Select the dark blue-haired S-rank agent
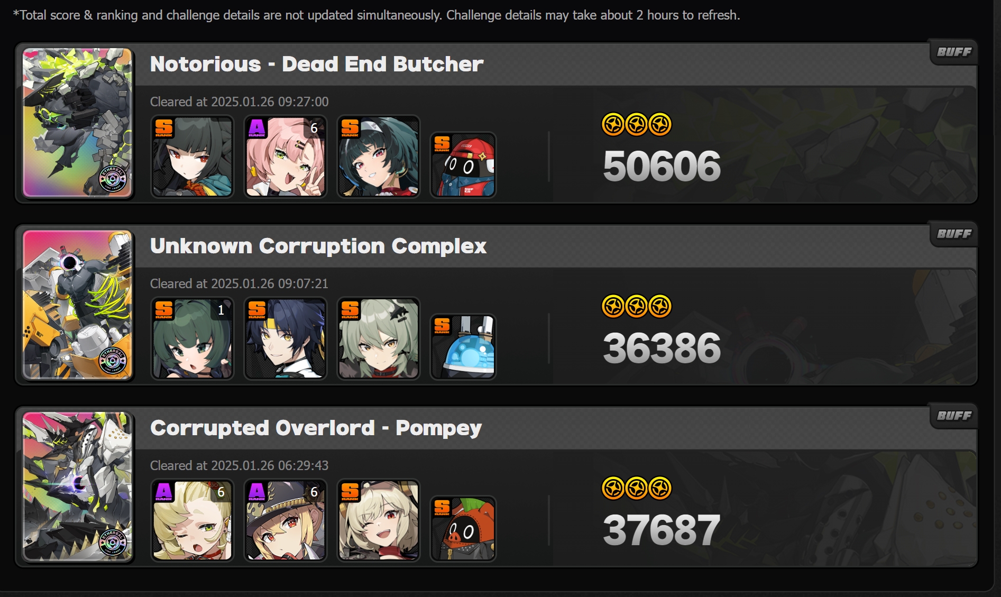Viewport: 1001px width, 597px height. (286, 338)
